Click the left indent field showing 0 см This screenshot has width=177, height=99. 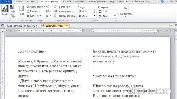(87, 12)
